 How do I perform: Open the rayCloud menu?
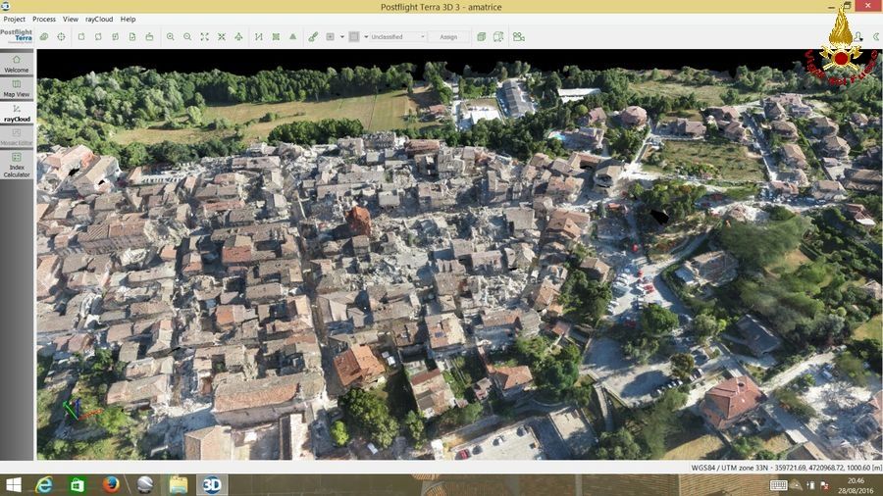(99, 19)
